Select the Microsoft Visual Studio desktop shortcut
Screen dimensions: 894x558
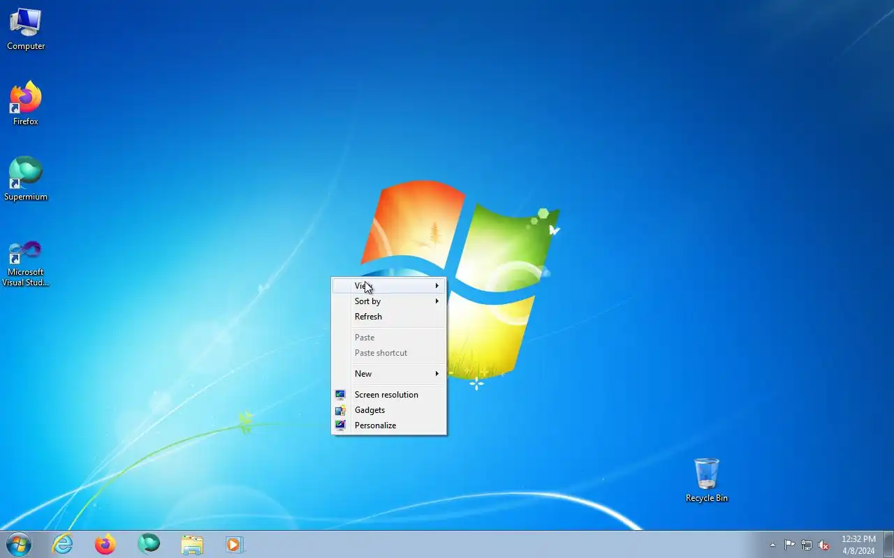click(x=26, y=263)
